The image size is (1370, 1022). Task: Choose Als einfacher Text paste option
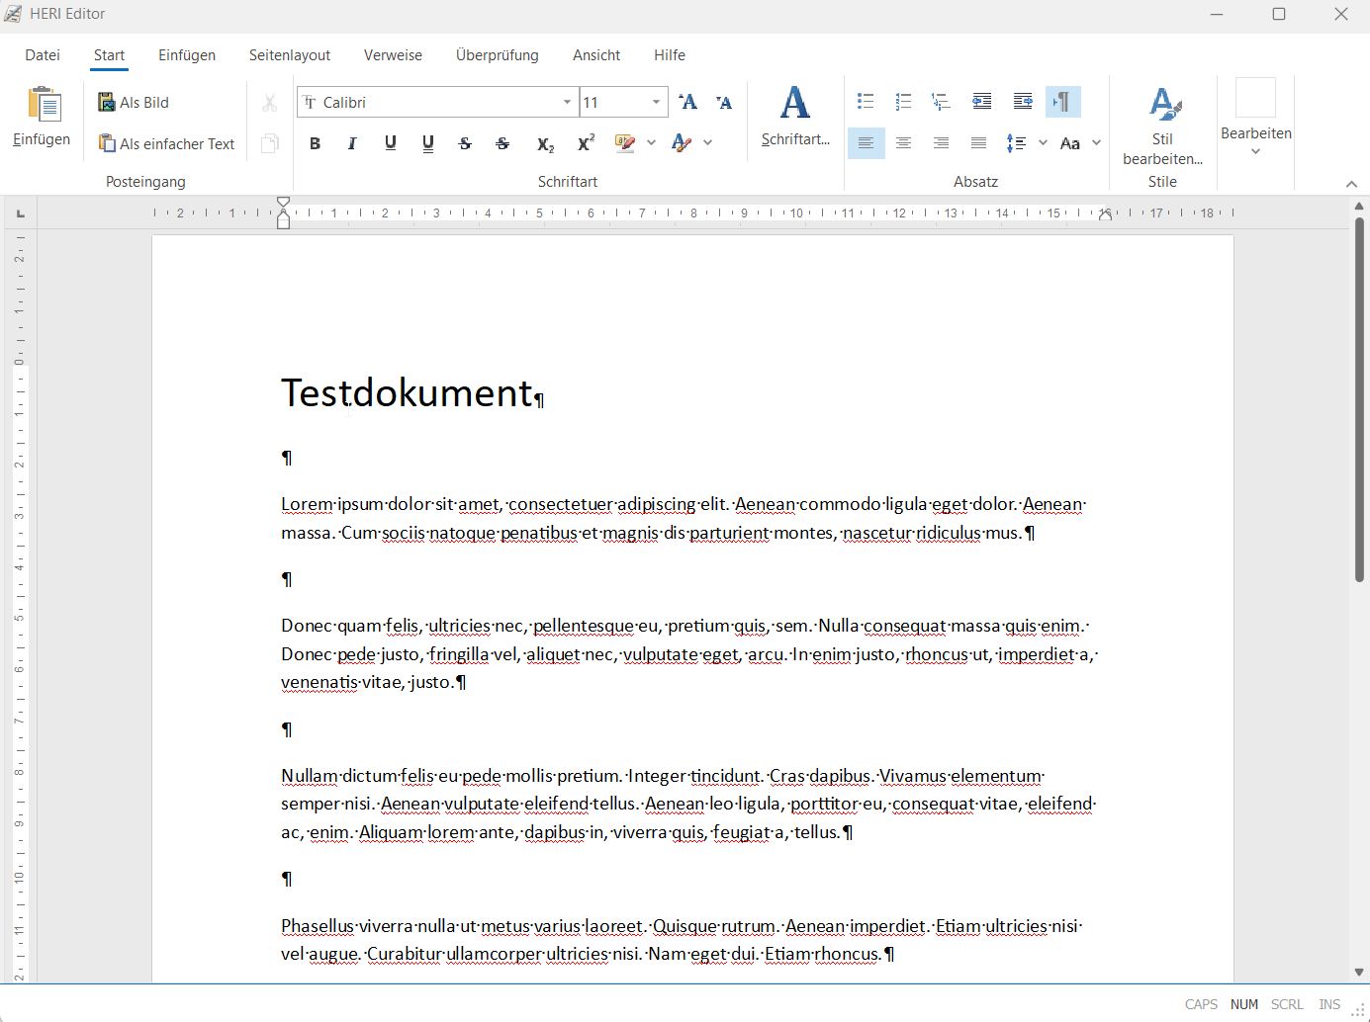click(x=167, y=143)
